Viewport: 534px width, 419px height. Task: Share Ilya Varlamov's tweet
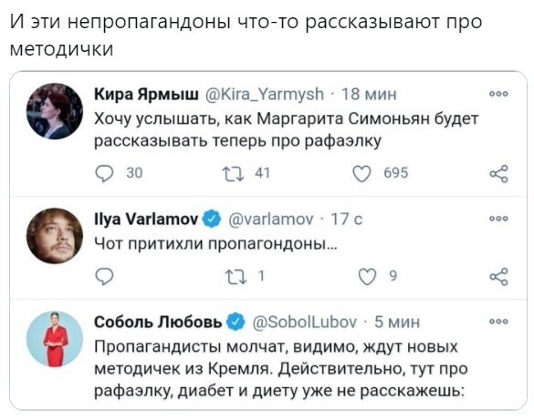[x=499, y=276]
